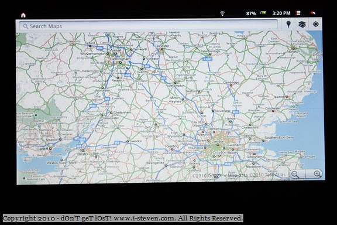This screenshot has width=337, height=225.
Task: Select the Cardiff city marker
Action: click(x=50, y=149)
